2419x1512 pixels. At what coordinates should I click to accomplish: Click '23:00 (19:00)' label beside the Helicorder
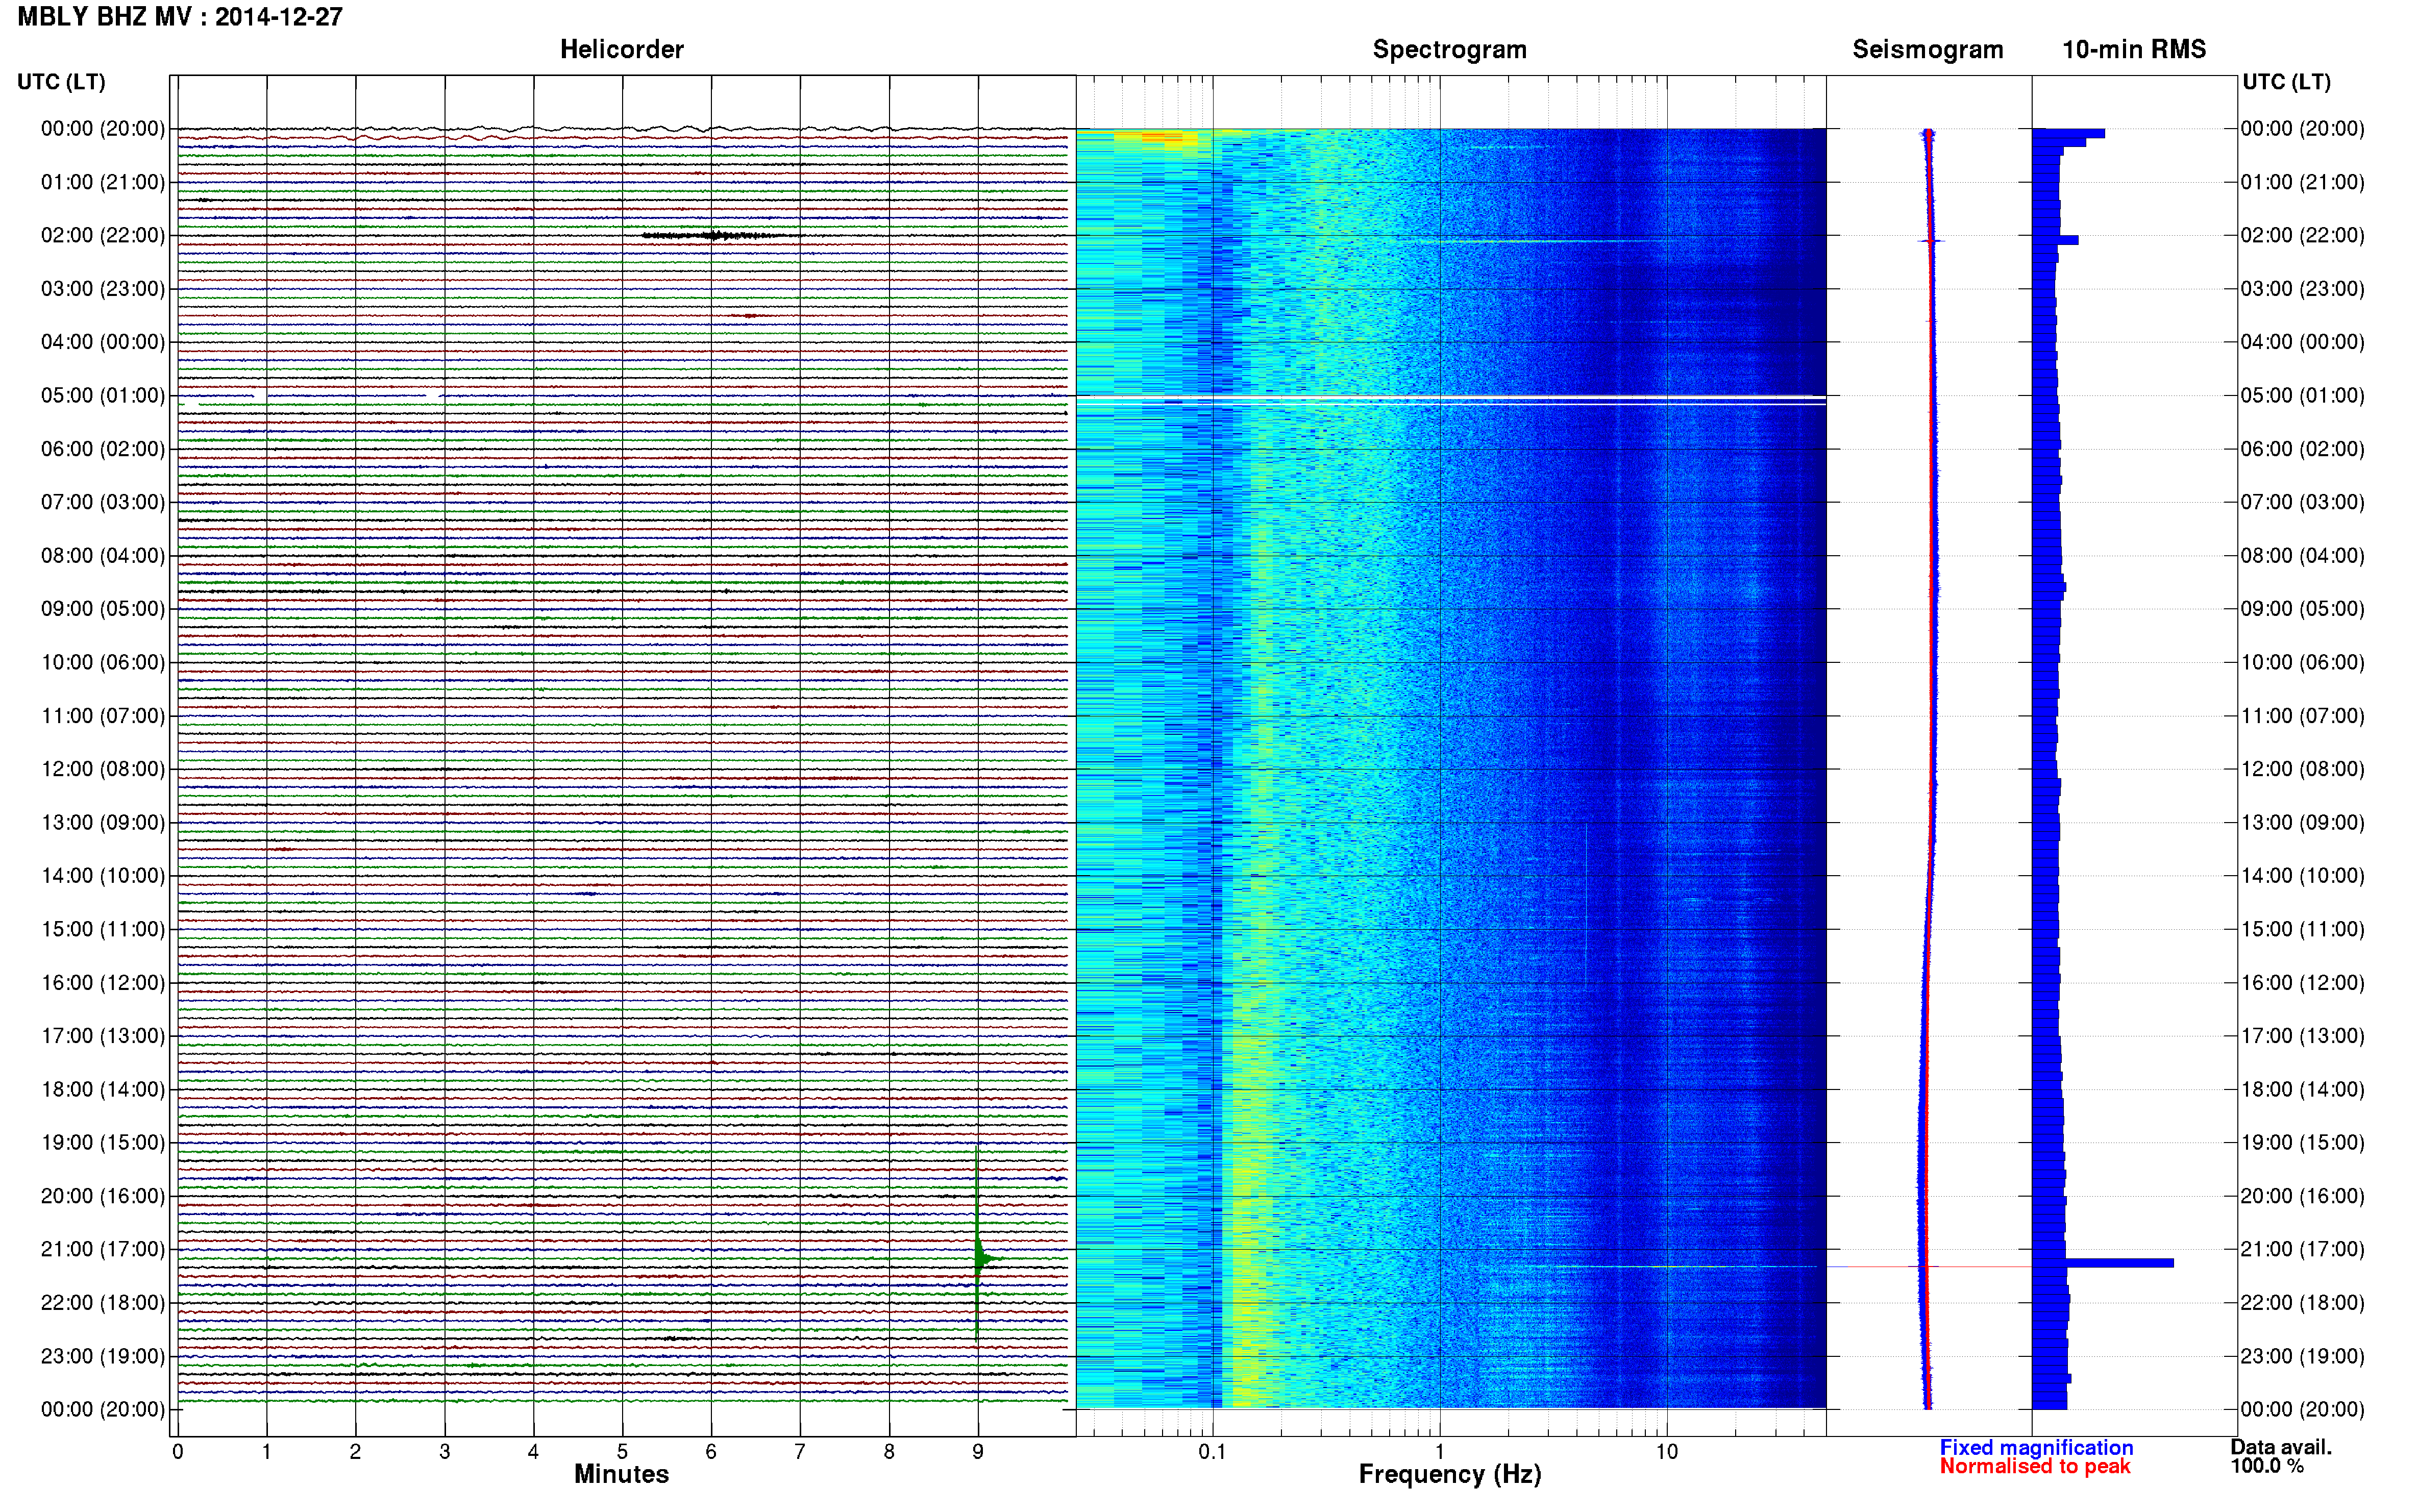coord(103,1356)
